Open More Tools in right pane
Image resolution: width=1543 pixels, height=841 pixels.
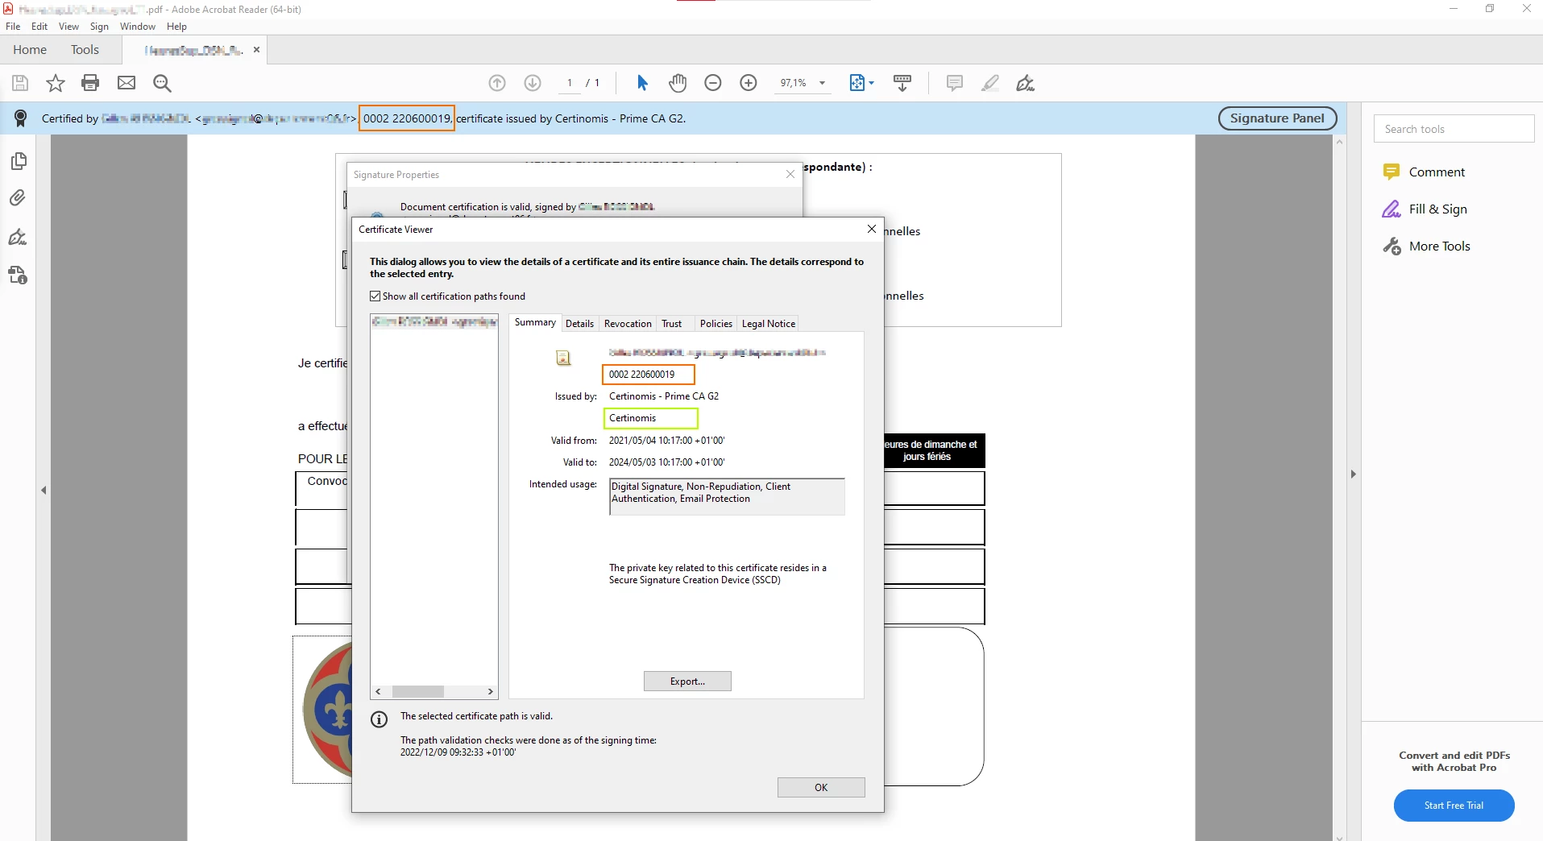pyautogui.click(x=1426, y=246)
